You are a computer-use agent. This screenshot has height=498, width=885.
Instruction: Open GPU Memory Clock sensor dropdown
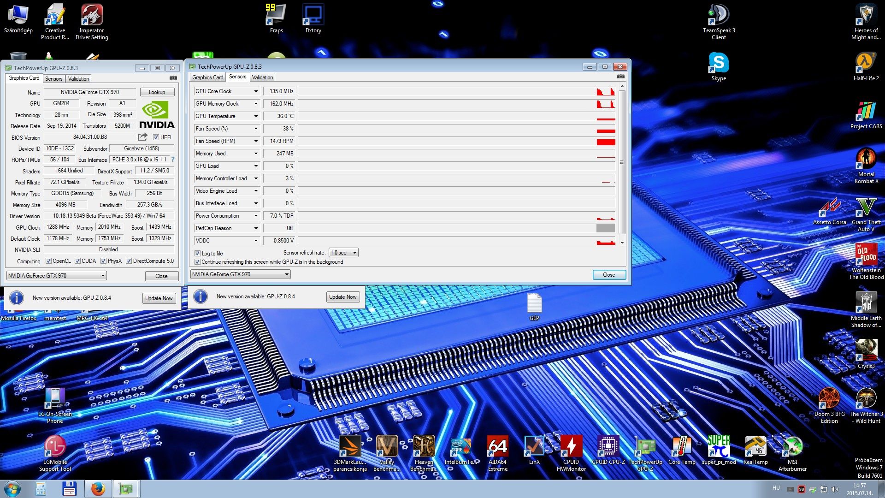pos(256,104)
